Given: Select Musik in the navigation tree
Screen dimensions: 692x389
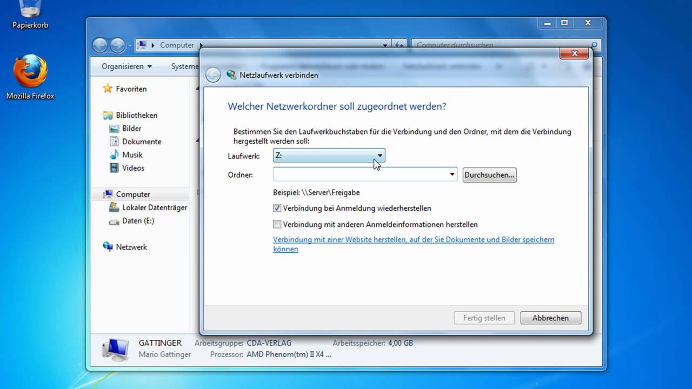Looking at the screenshot, I should tap(132, 155).
